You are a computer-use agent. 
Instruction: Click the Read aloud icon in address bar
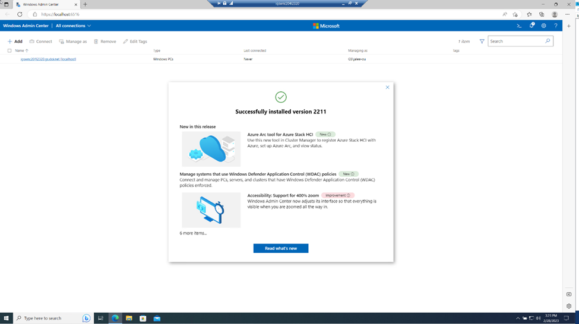coord(505,14)
